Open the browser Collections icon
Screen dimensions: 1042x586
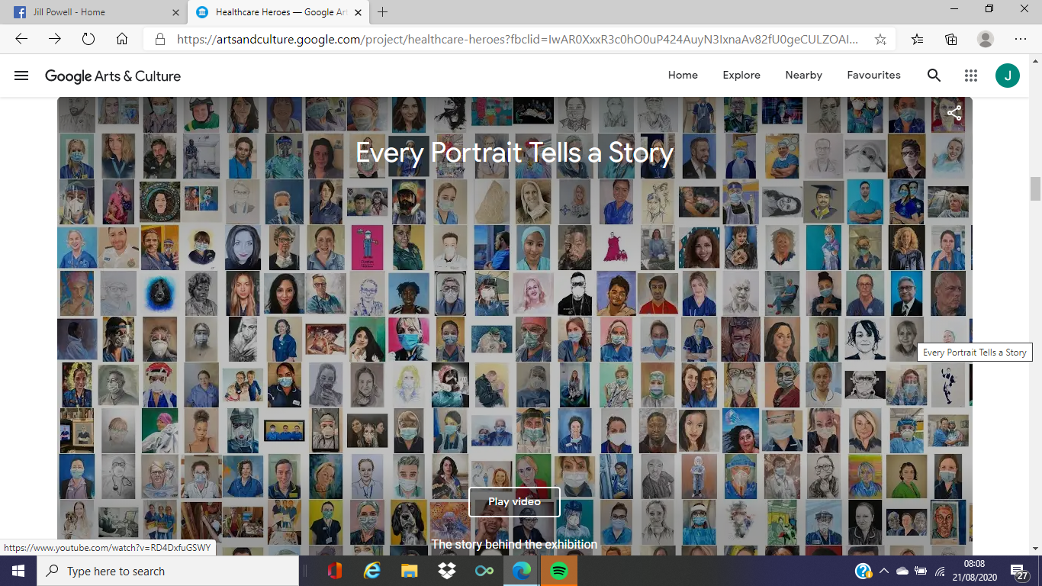coord(951,40)
